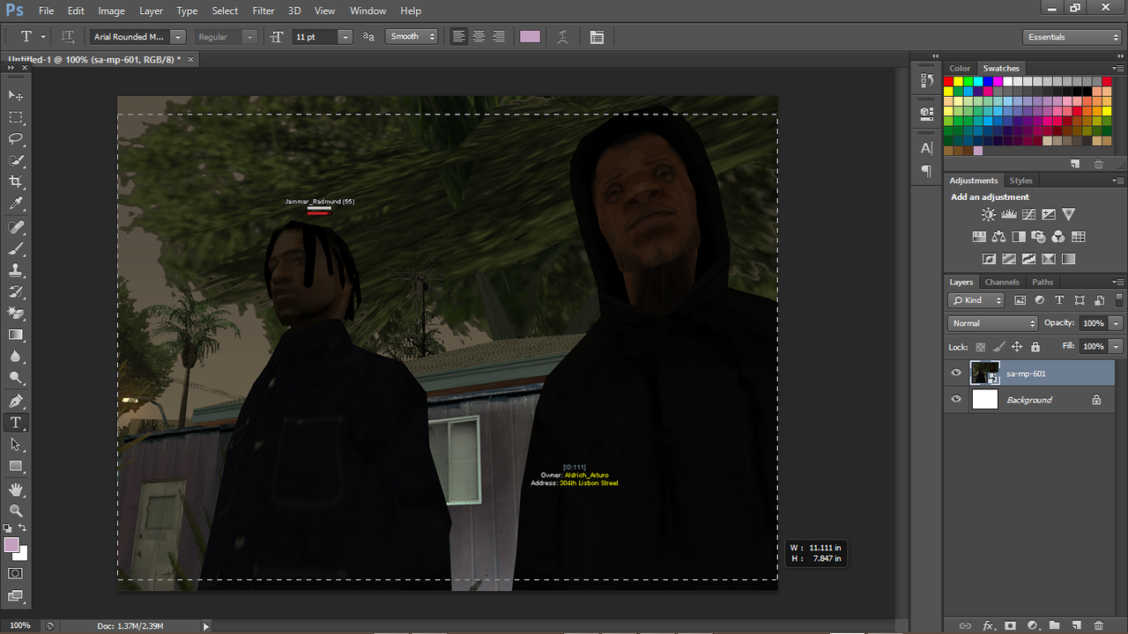Open the Type tool preset picker
Screen dimensions: 1128x634
[x=31, y=37]
